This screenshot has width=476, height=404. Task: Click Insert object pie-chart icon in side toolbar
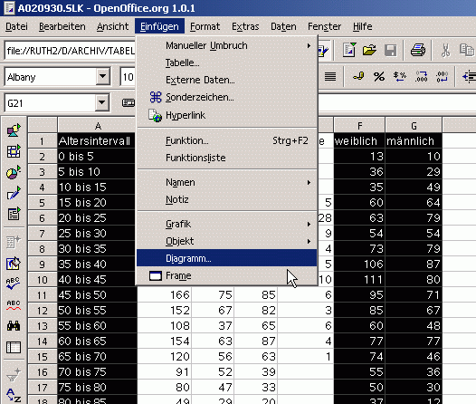14,172
